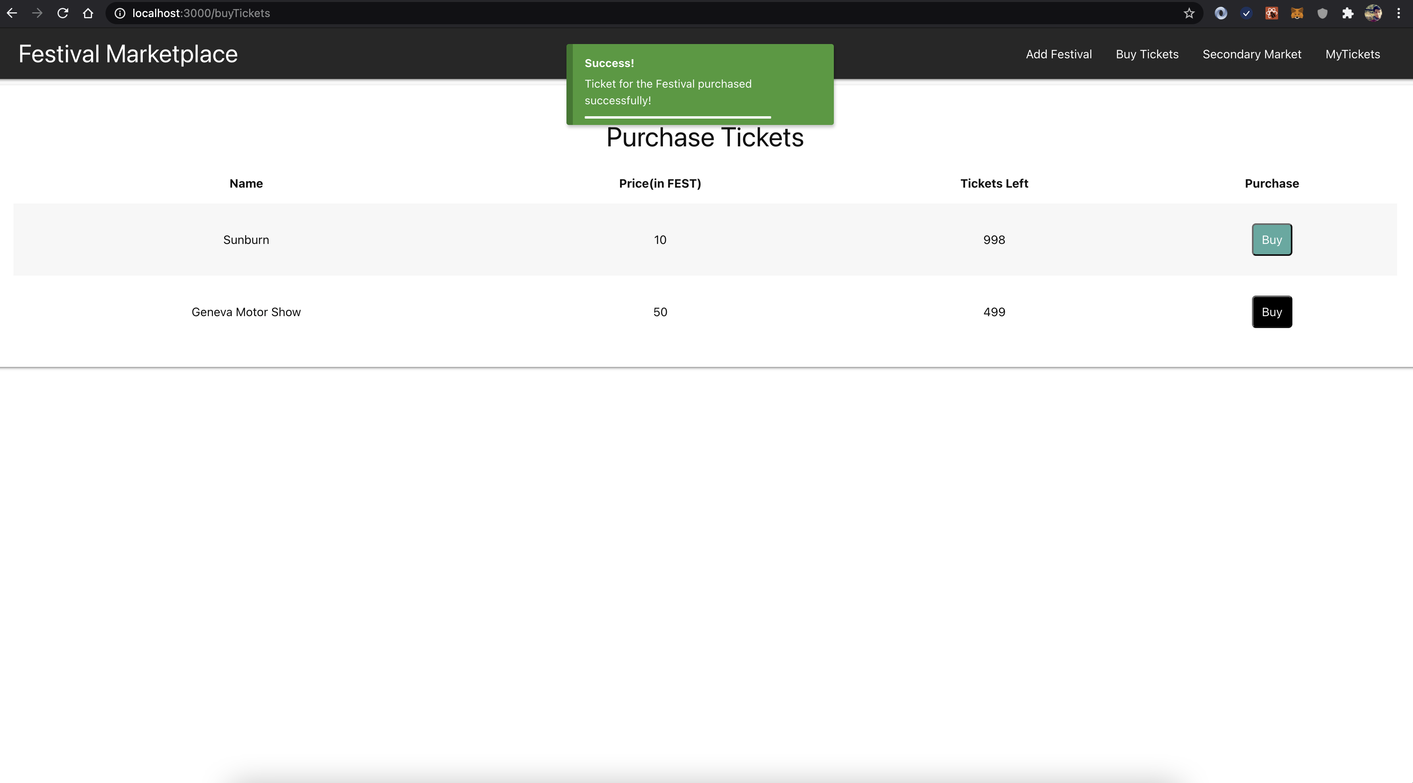View the site information icon
The image size is (1413, 783).
pyautogui.click(x=119, y=13)
